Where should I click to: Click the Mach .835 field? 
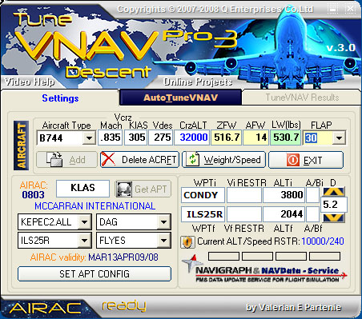(x=111, y=138)
